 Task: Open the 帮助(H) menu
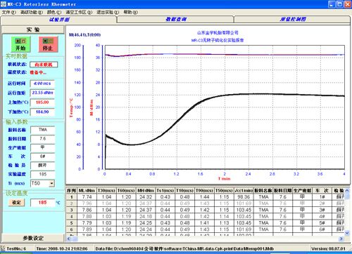[130, 12]
